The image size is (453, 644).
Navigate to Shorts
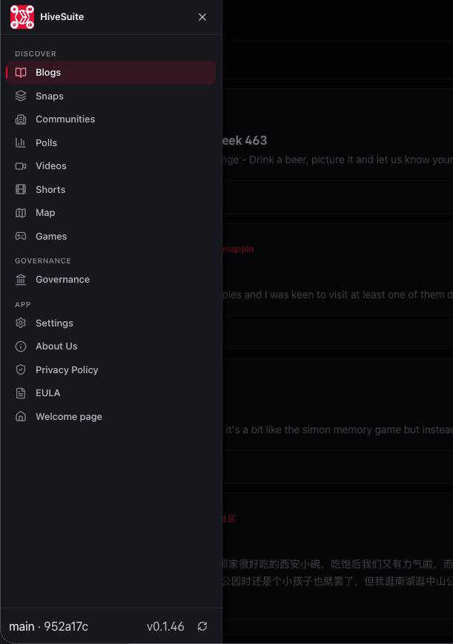coord(110,189)
